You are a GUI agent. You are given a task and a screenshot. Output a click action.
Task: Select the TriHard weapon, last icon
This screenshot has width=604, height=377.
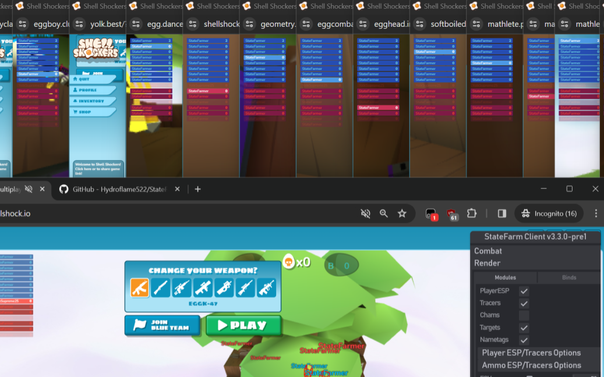coord(267,288)
